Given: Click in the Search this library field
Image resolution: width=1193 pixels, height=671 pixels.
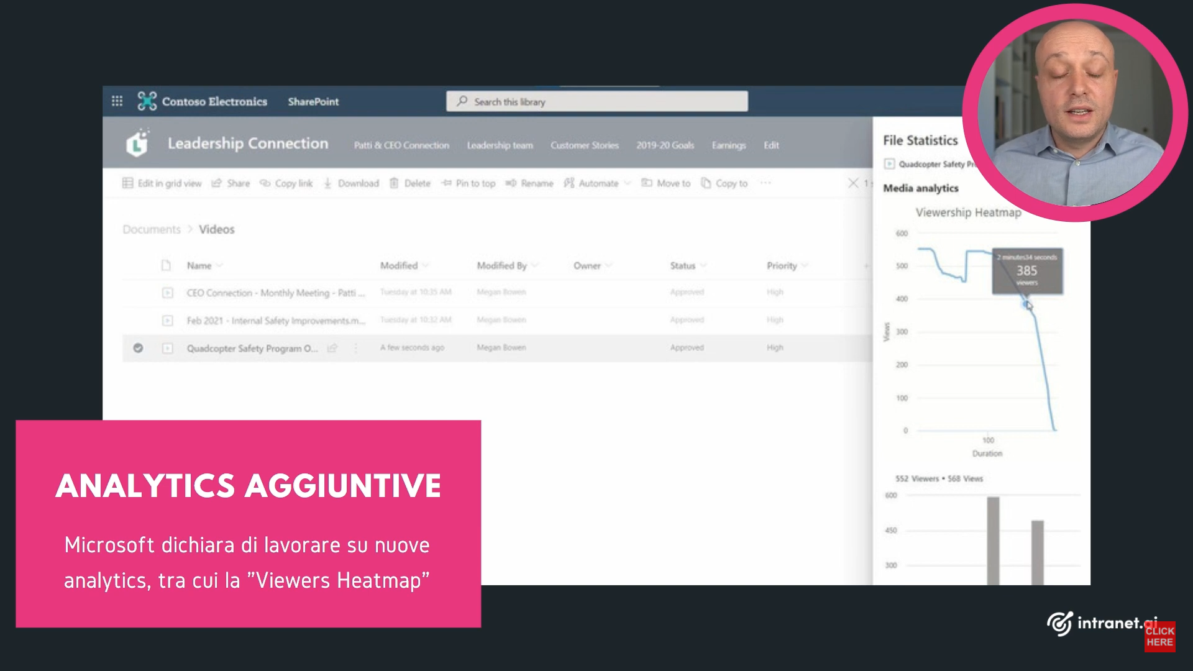Looking at the screenshot, I should (x=596, y=101).
